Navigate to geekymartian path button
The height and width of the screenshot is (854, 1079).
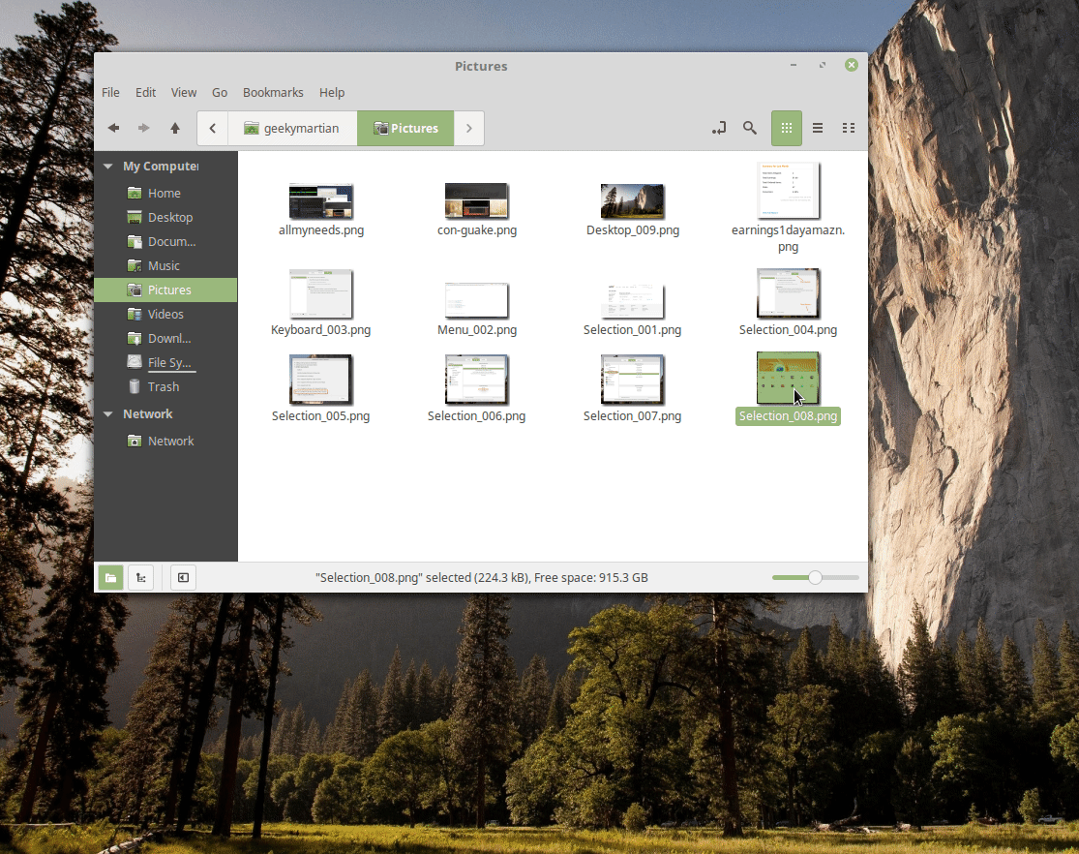pyautogui.click(x=292, y=128)
